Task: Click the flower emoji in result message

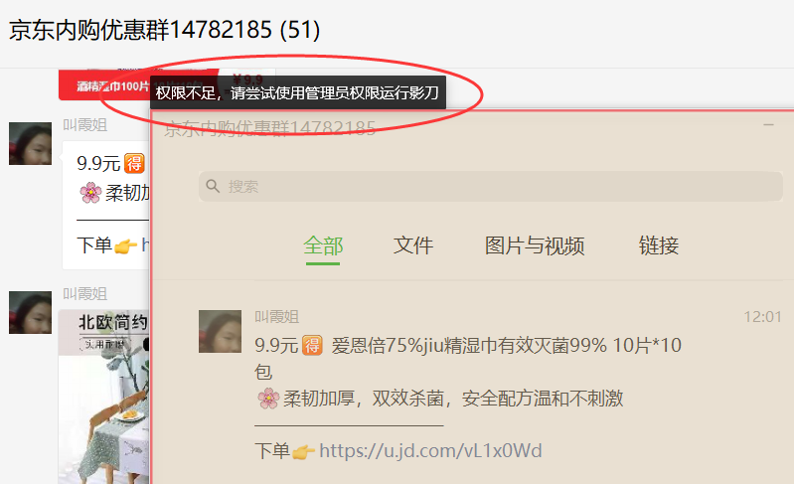Action: (268, 399)
